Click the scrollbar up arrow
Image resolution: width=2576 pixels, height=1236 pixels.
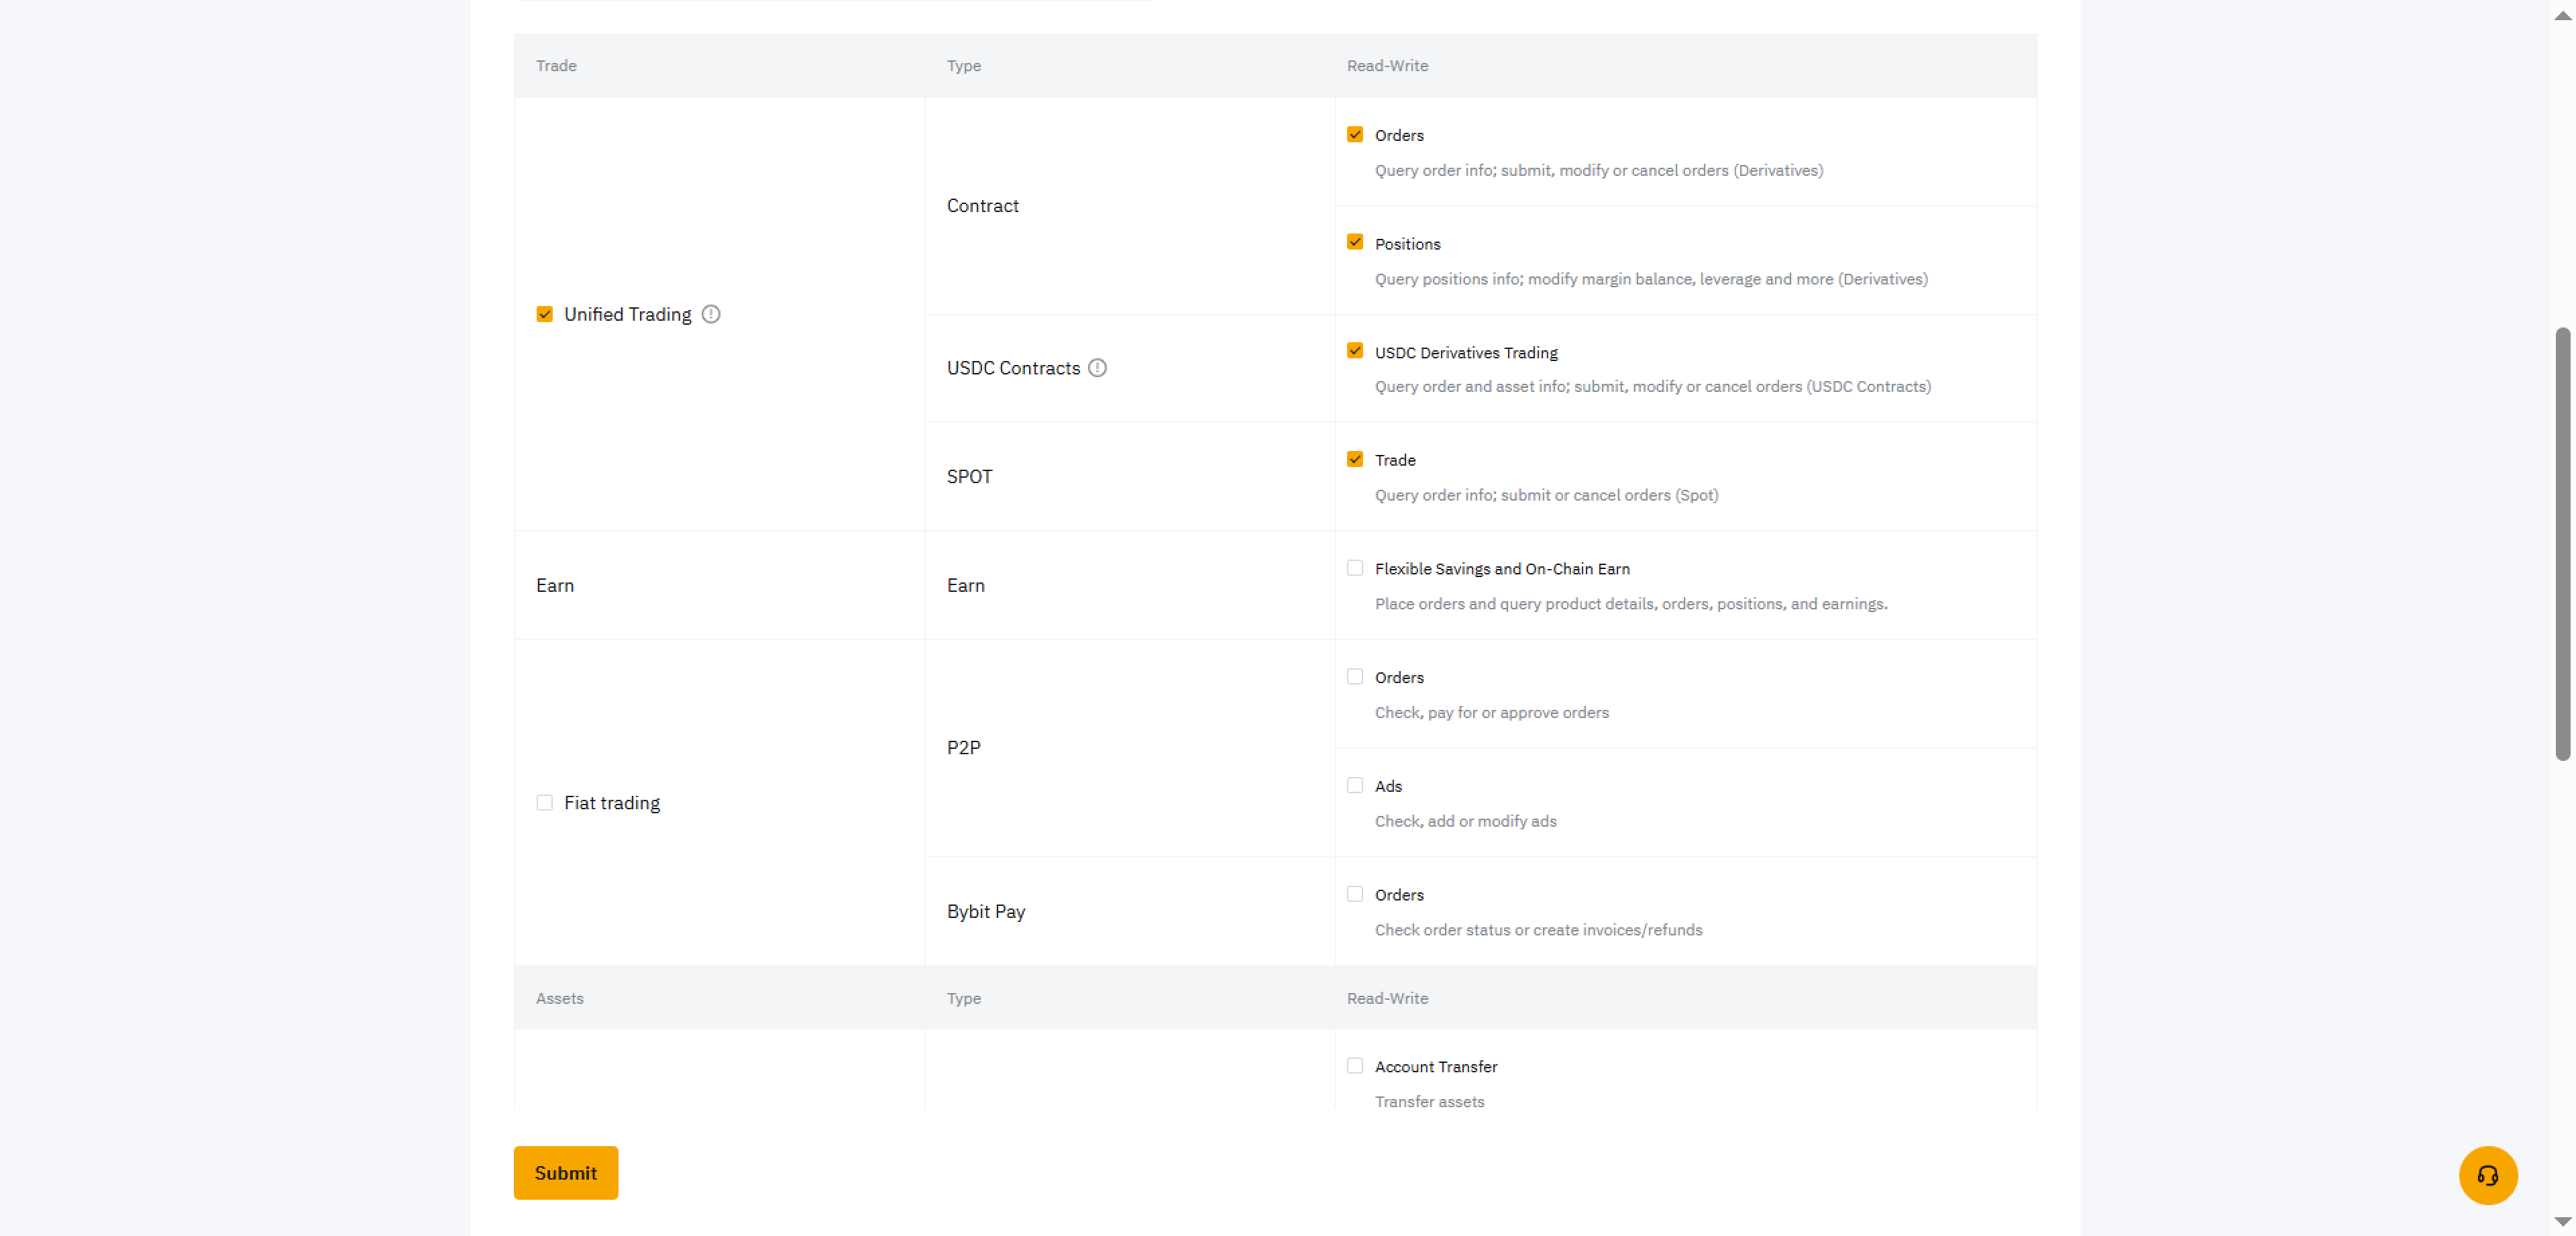click(2562, 15)
